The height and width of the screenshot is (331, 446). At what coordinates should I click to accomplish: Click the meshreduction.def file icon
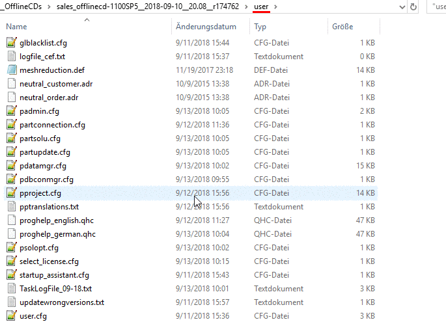(x=11, y=70)
